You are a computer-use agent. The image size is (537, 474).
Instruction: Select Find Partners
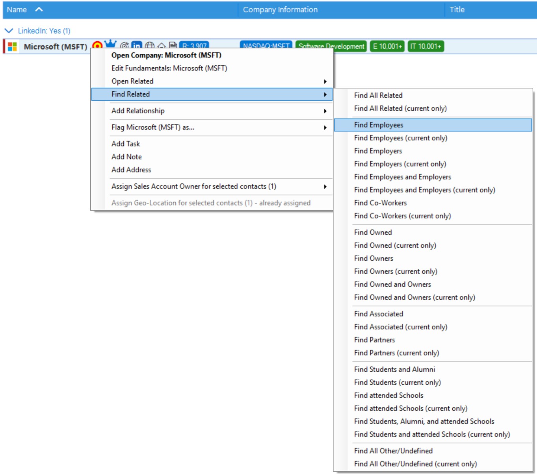tap(433, 340)
